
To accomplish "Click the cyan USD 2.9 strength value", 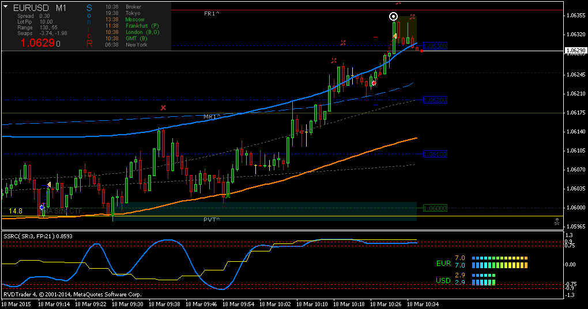I will [460, 283].
